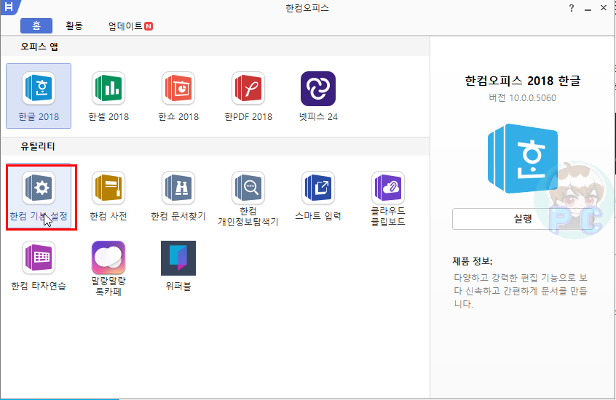The image size is (616, 400).
Task: Open the 말랑말랑 톡카페 app
Action: (x=108, y=268)
